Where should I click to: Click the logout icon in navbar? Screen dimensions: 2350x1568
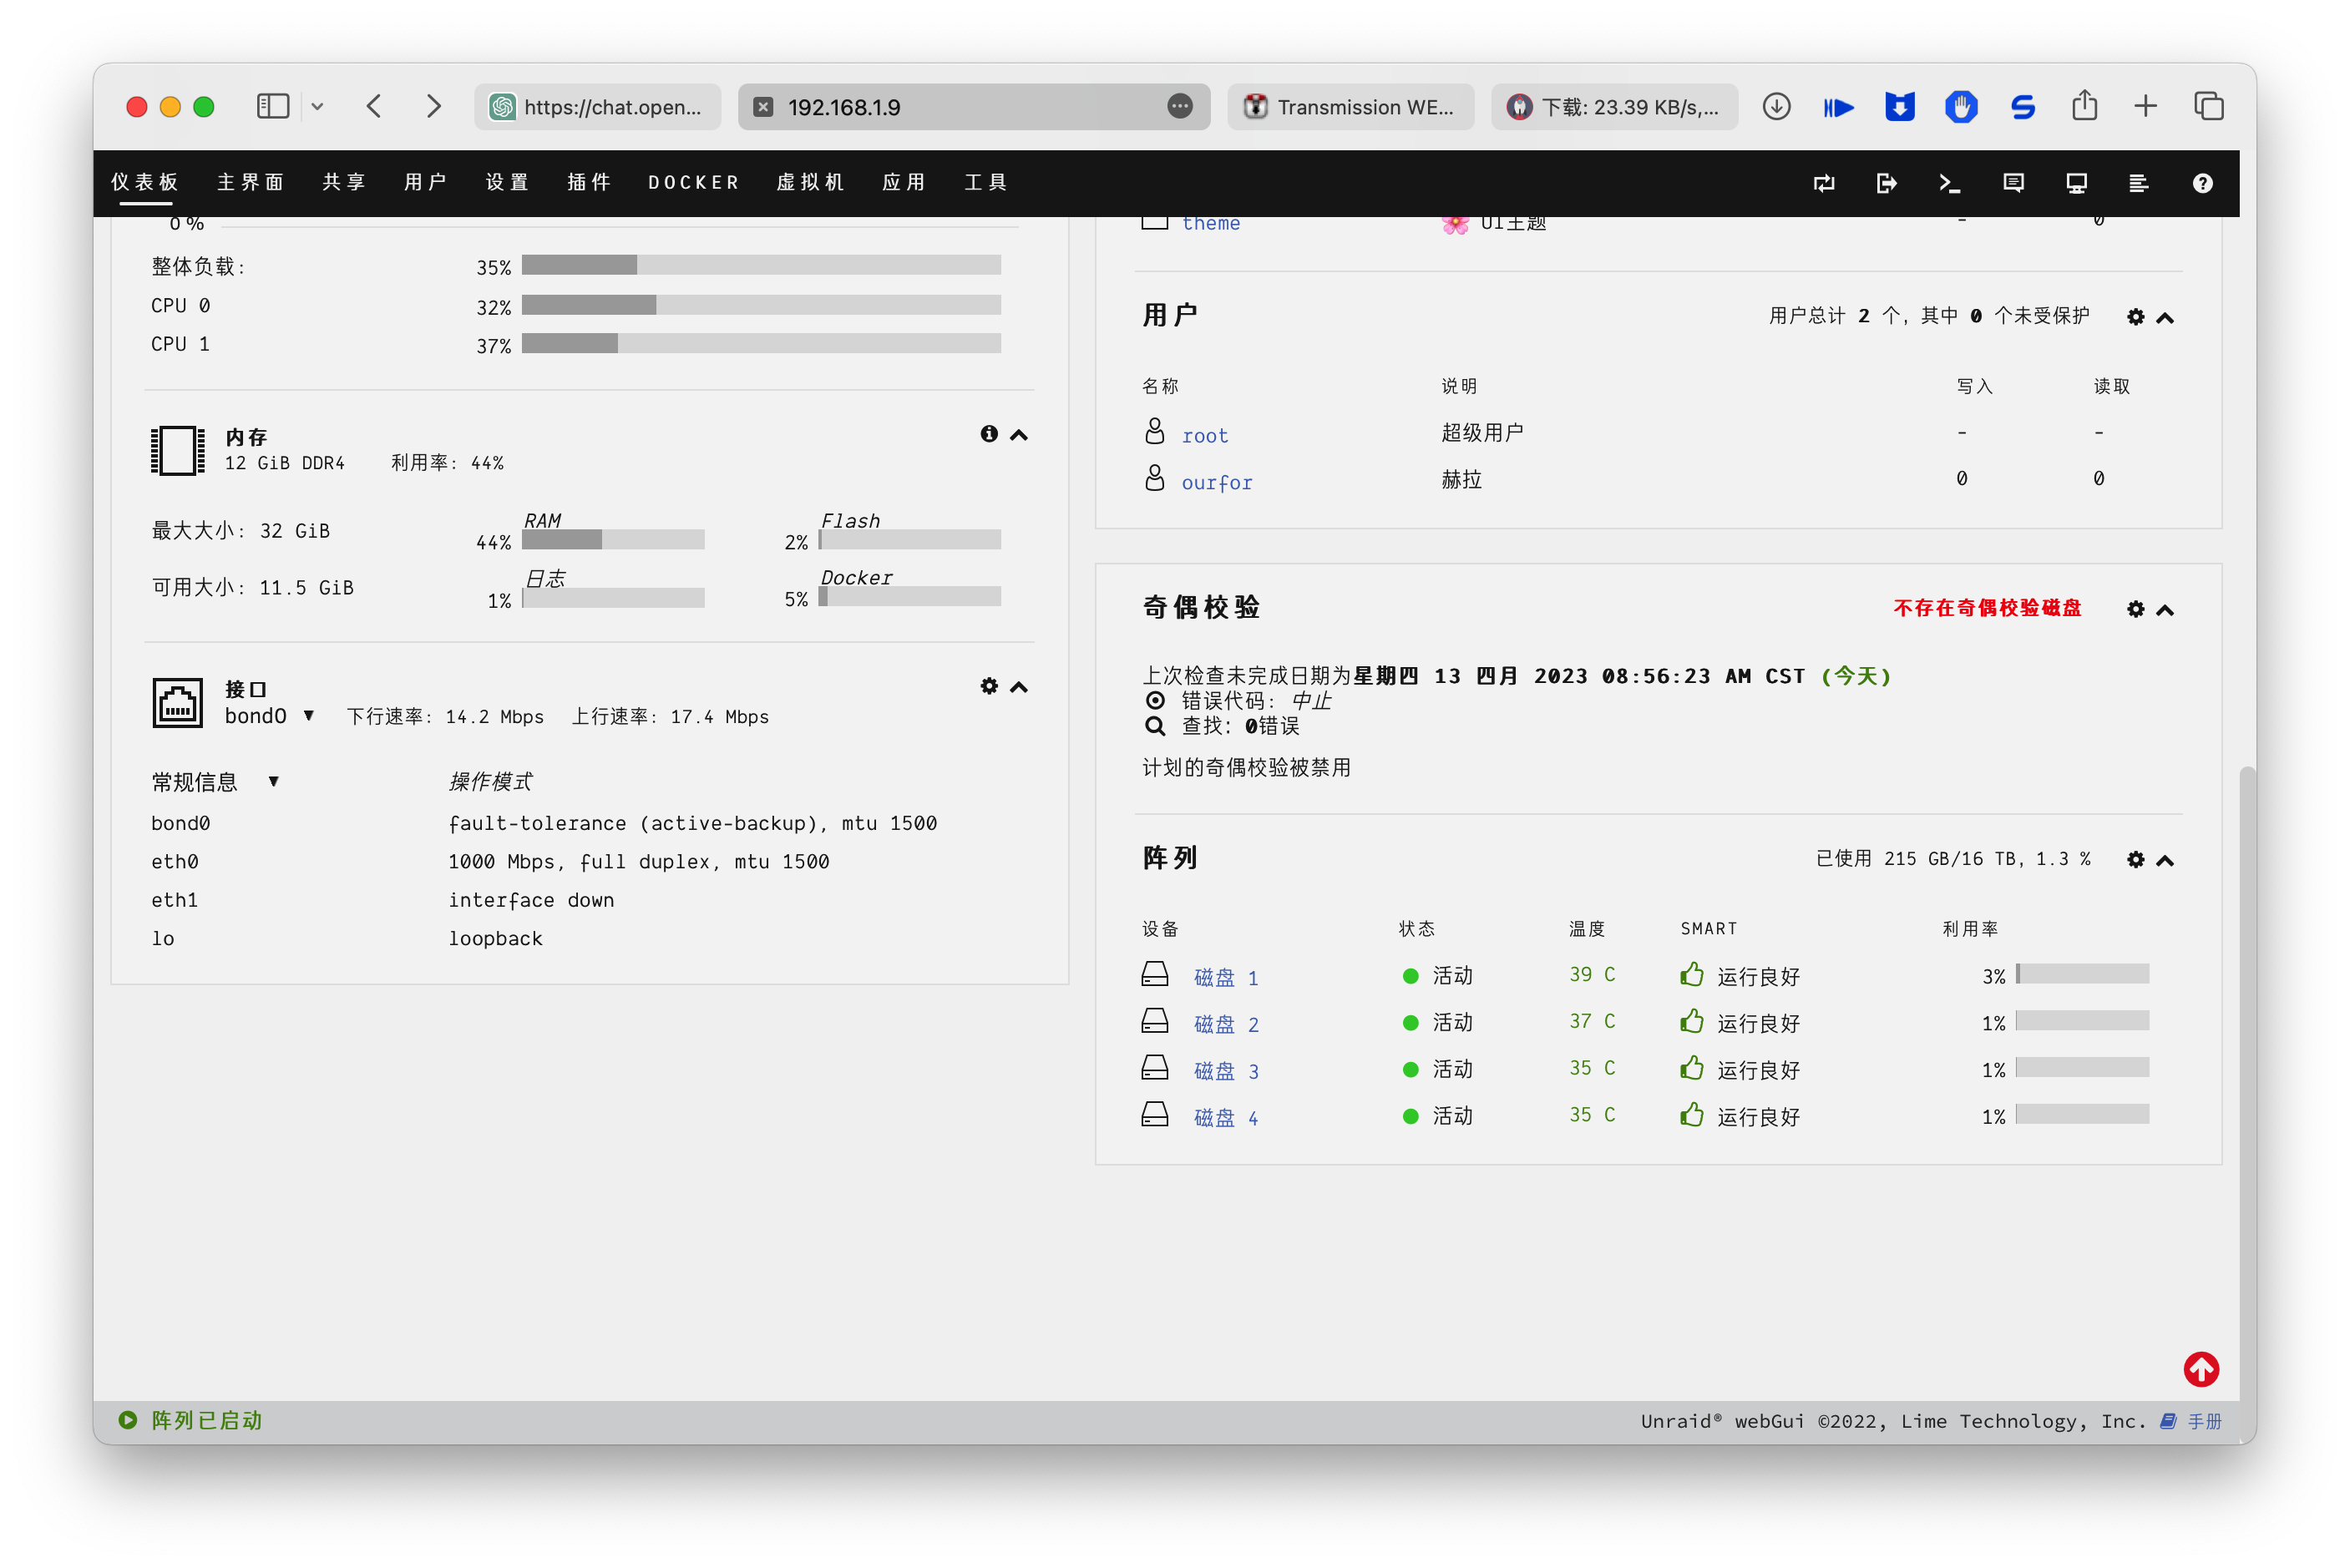[x=1886, y=183]
